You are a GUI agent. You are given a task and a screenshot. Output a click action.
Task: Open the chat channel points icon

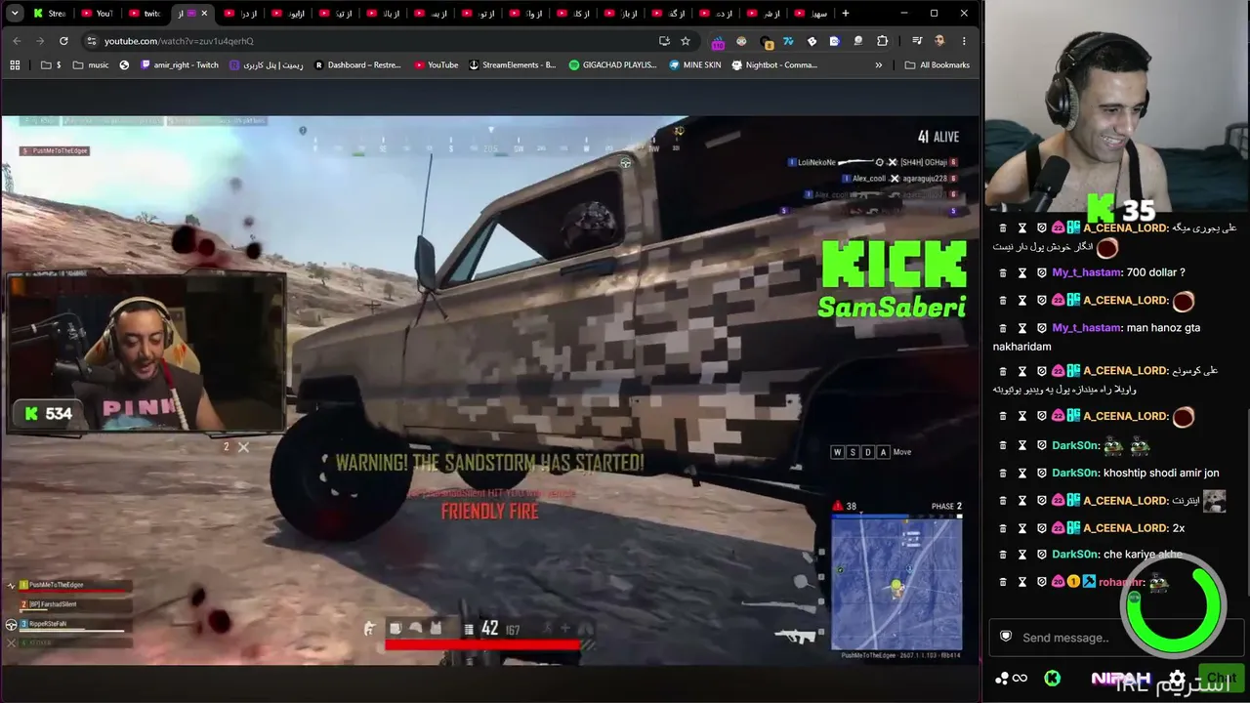click(1011, 679)
